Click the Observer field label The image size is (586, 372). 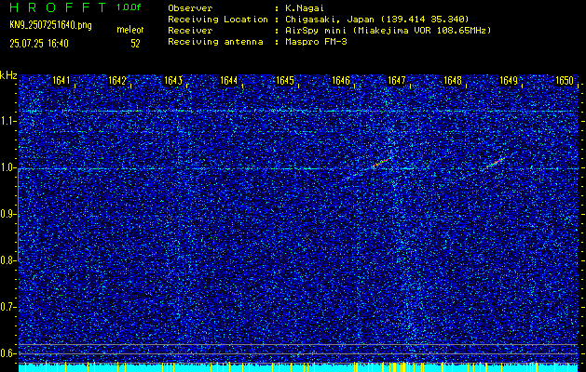coord(190,8)
